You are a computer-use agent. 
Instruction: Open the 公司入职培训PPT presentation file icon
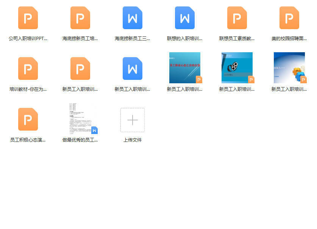[28, 18]
